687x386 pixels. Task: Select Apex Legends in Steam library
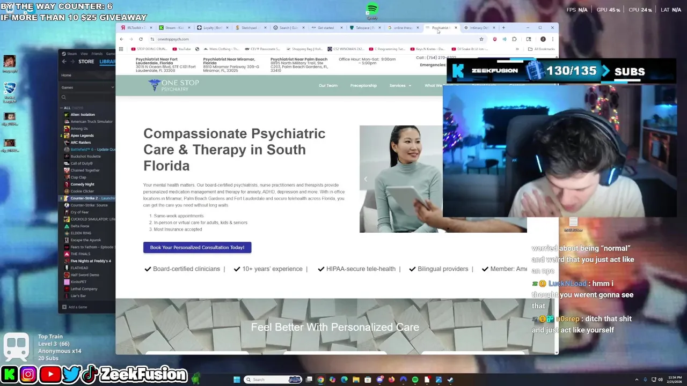[82, 135]
